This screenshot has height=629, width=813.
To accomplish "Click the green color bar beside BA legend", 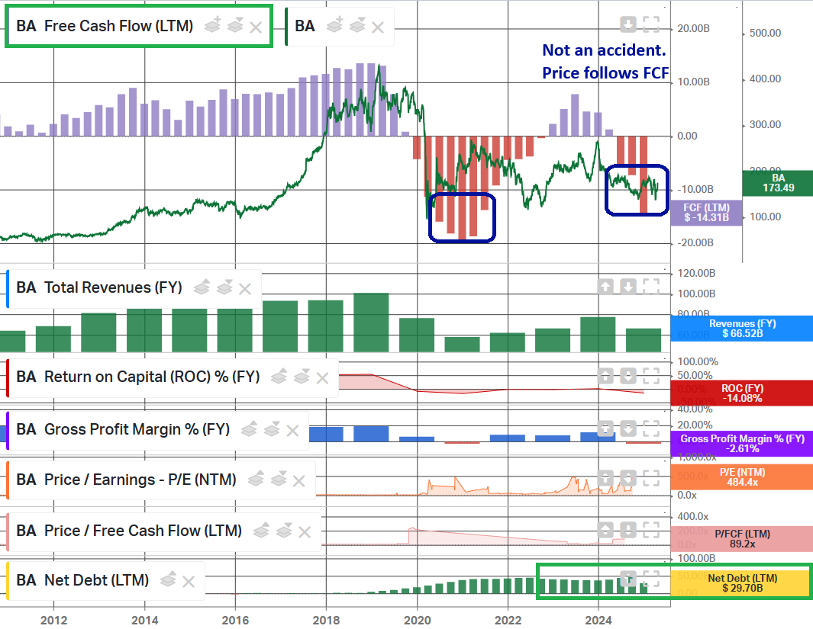I will (x=286, y=27).
